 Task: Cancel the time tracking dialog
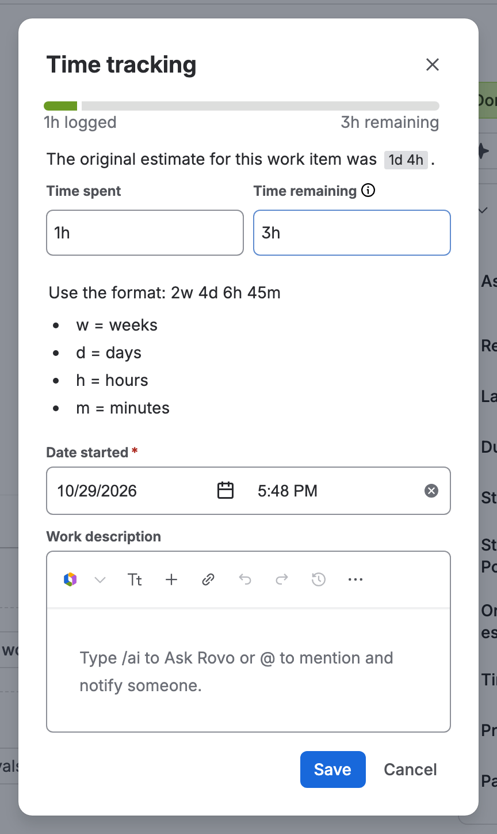pyautogui.click(x=411, y=769)
